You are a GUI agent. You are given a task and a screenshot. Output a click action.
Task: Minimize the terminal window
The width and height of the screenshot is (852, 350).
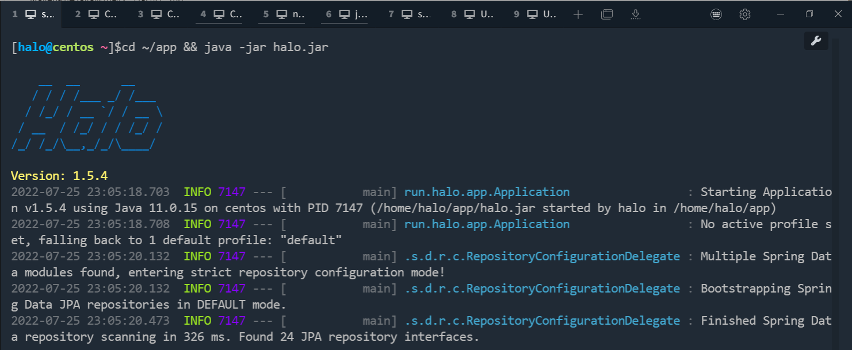(x=781, y=14)
